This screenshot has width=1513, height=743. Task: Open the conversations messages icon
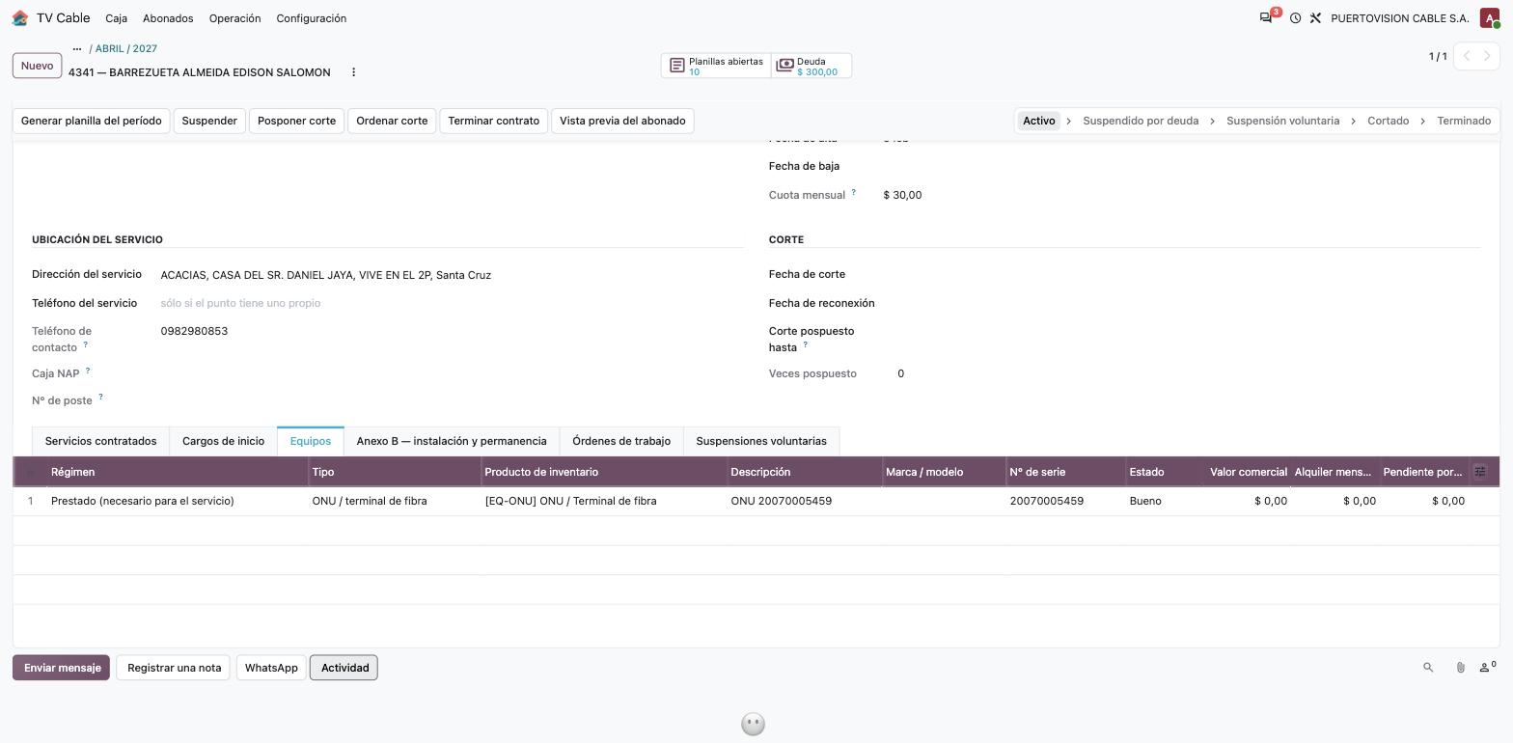point(1266,18)
